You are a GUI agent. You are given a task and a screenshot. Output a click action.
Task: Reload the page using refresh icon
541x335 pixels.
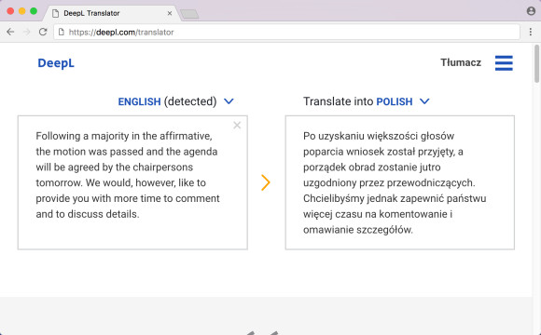pyautogui.click(x=43, y=32)
